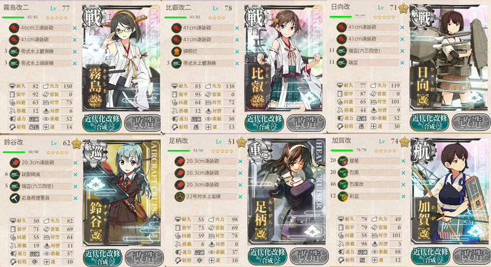
Task: Click Kaga's Saiun recon plane icon
Action: (x=343, y=197)
